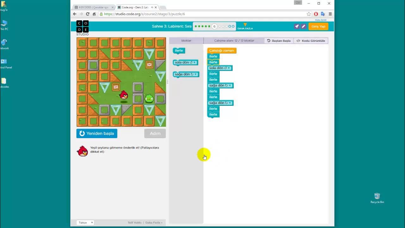Viewport: 405px width, 228px height.
Task: Open the Telif Hakkı footer link
Action: click(x=134, y=223)
